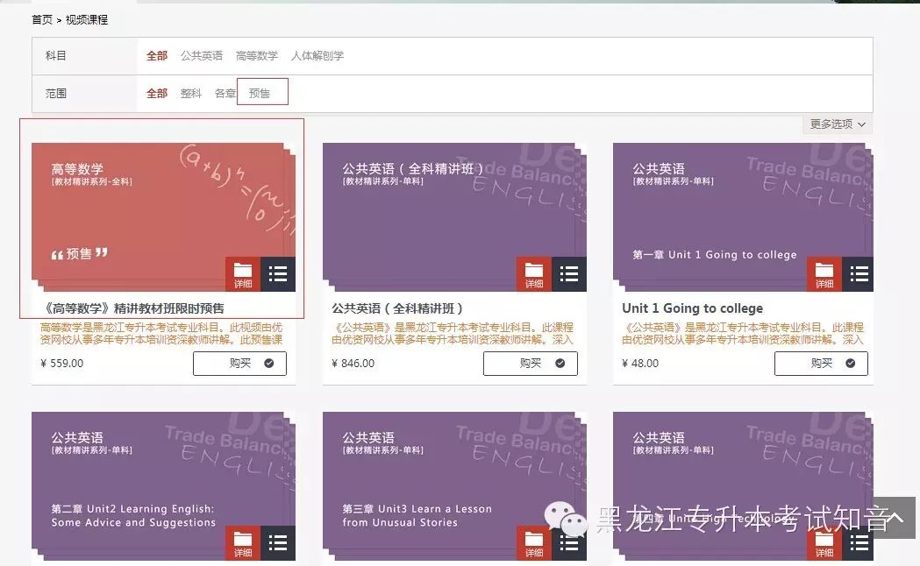
Task: Click 第一章 Unit 1 Going to college thumbnail
Action: [744, 216]
